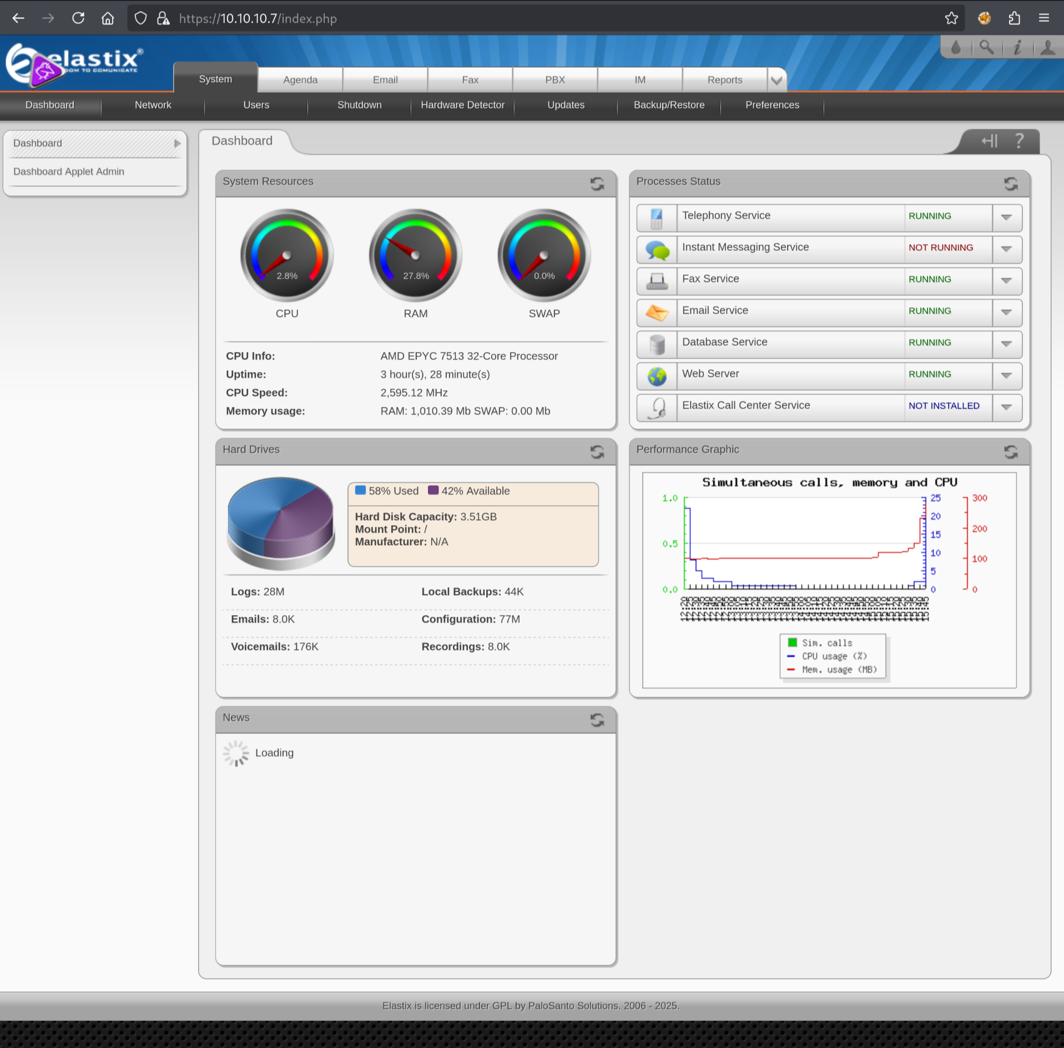The height and width of the screenshot is (1048, 1064).
Task: Click the hard drive pie chart
Action: 281,523
